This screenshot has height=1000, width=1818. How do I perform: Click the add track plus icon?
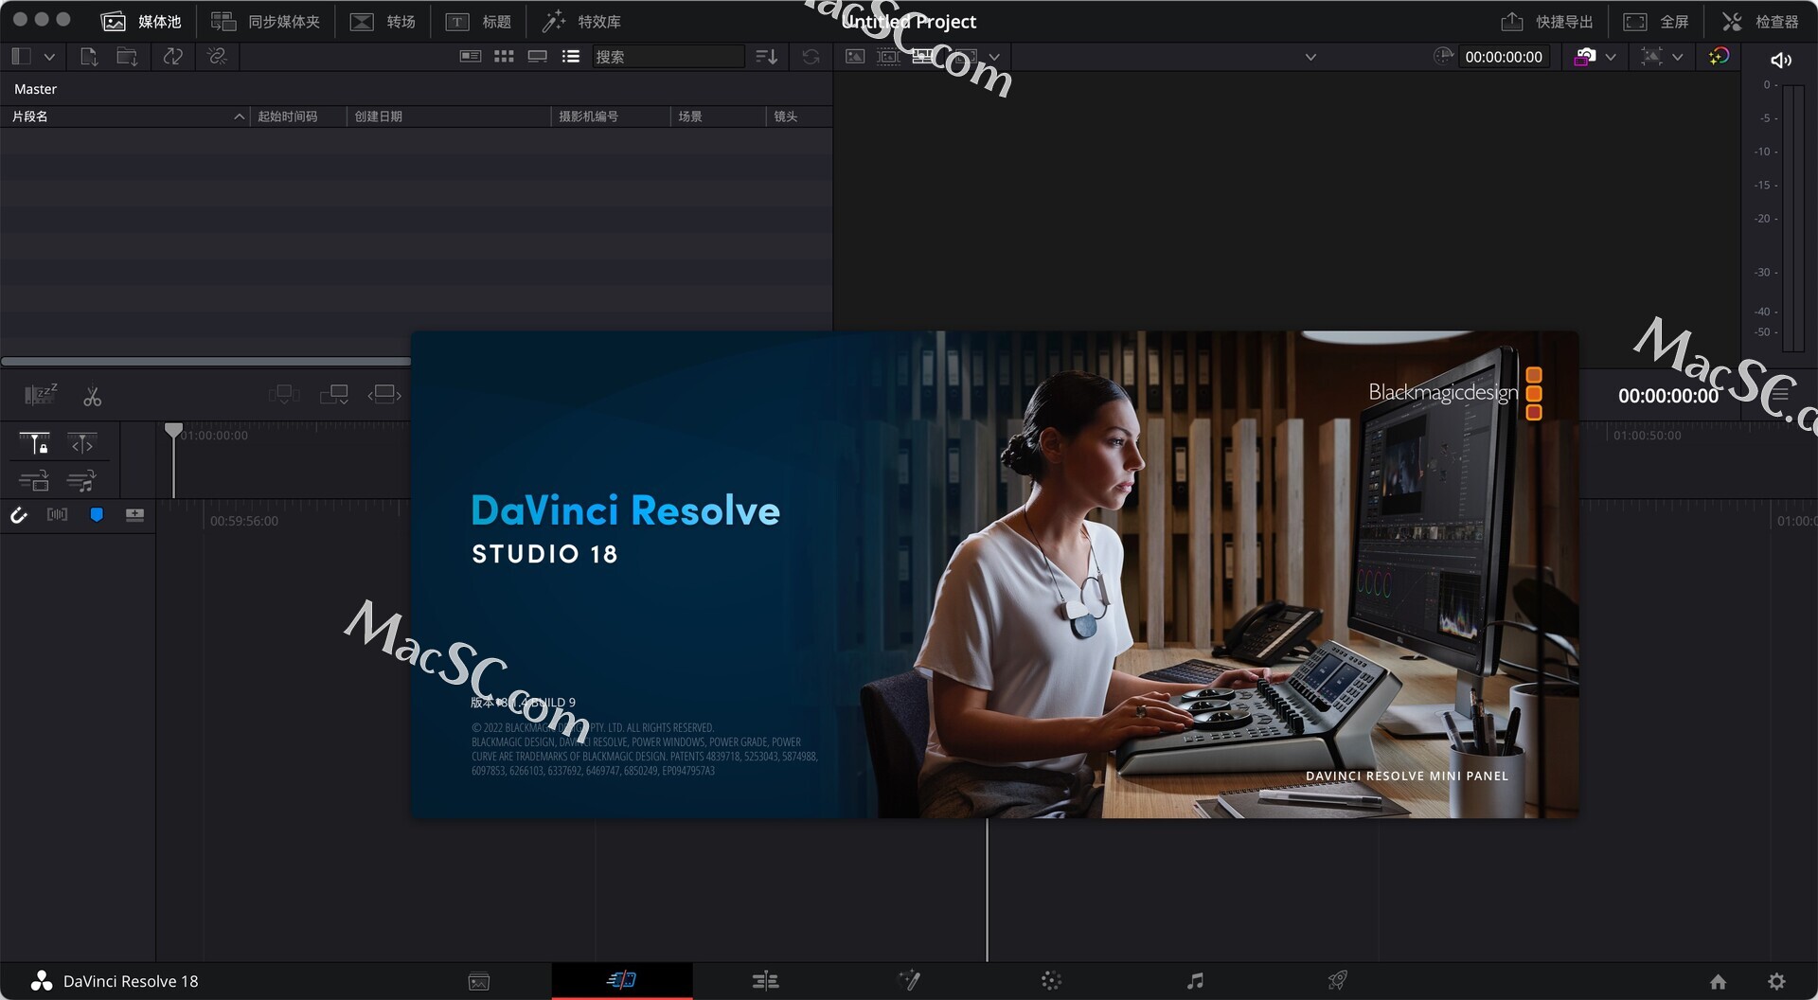click(135, 515)
